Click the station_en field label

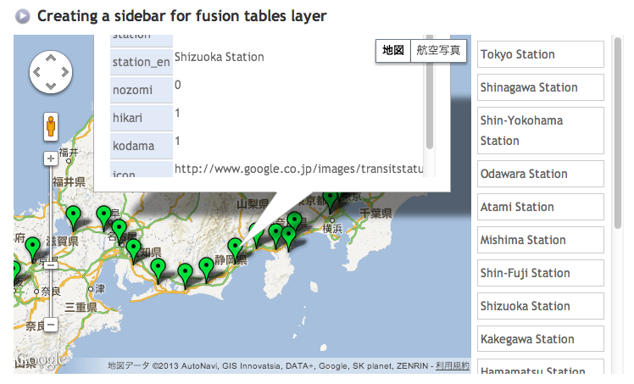(x=141, y=62)
